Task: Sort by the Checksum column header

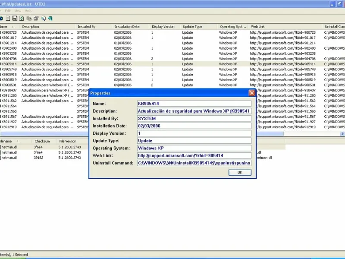Action: 44,141
